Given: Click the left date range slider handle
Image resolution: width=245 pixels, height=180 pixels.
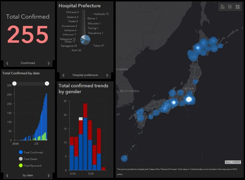Looking at the screenshot, I should 14,84.
